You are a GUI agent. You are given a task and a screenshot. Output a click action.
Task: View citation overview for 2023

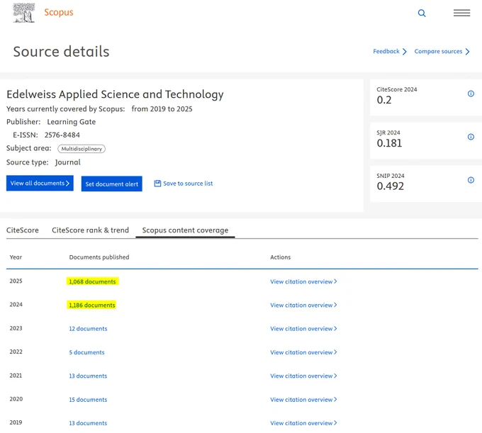point(303,329)
